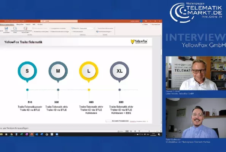Click the yellow L size pin marker
Screen dimensions: 226x152
point(89,72)
